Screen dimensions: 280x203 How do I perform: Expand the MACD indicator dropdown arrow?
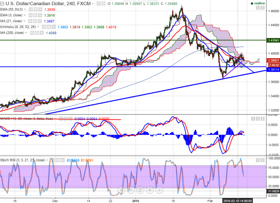point(55,119)
